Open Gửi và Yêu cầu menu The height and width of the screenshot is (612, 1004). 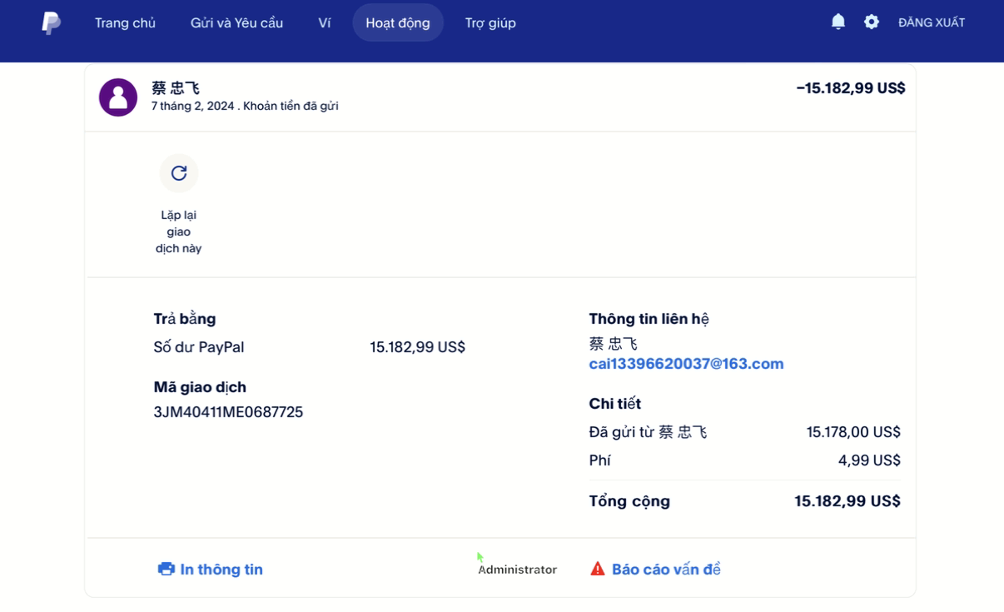(x=236, y=22)
